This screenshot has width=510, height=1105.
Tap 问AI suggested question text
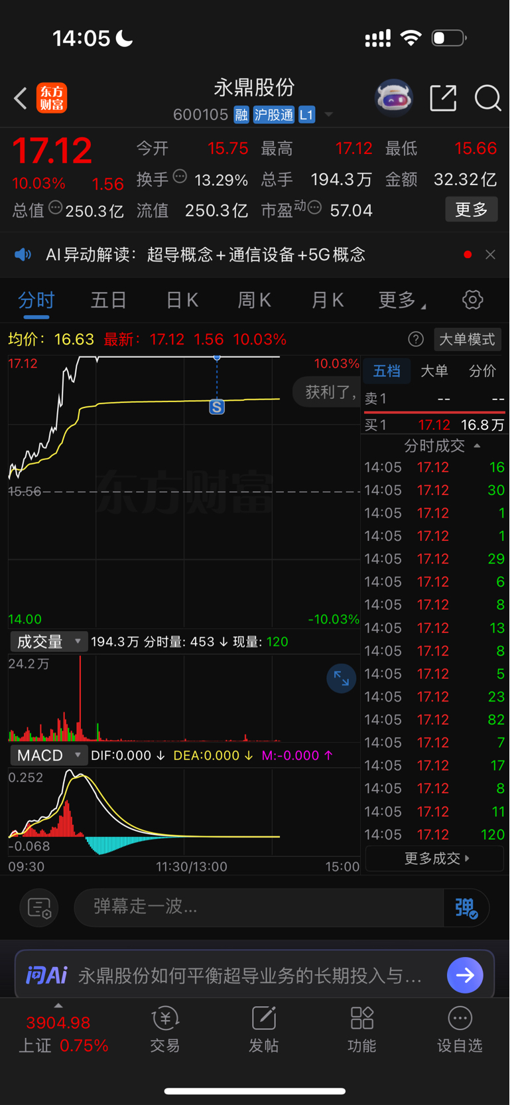point(250,976)
